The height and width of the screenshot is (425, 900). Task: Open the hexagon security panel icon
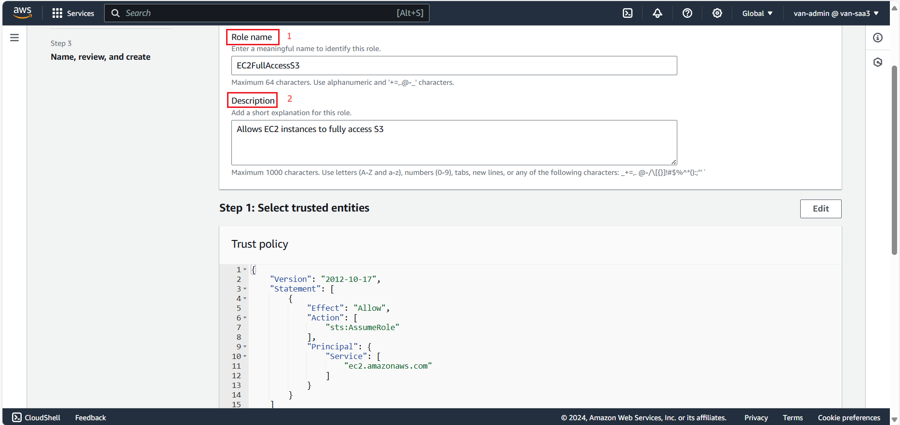[878, 62]
